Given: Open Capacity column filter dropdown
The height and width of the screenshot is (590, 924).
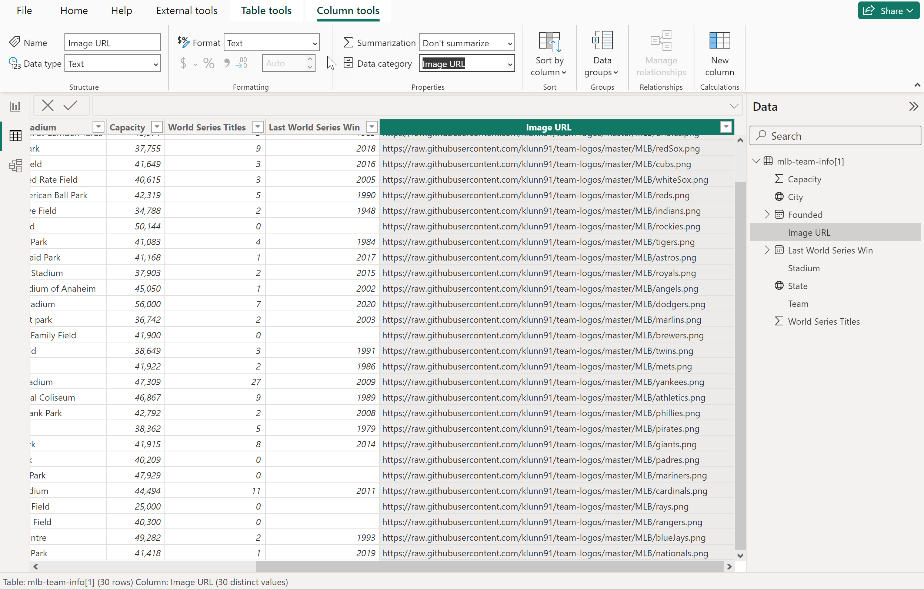Looking at the screenshot, I should tap(157, 127).
